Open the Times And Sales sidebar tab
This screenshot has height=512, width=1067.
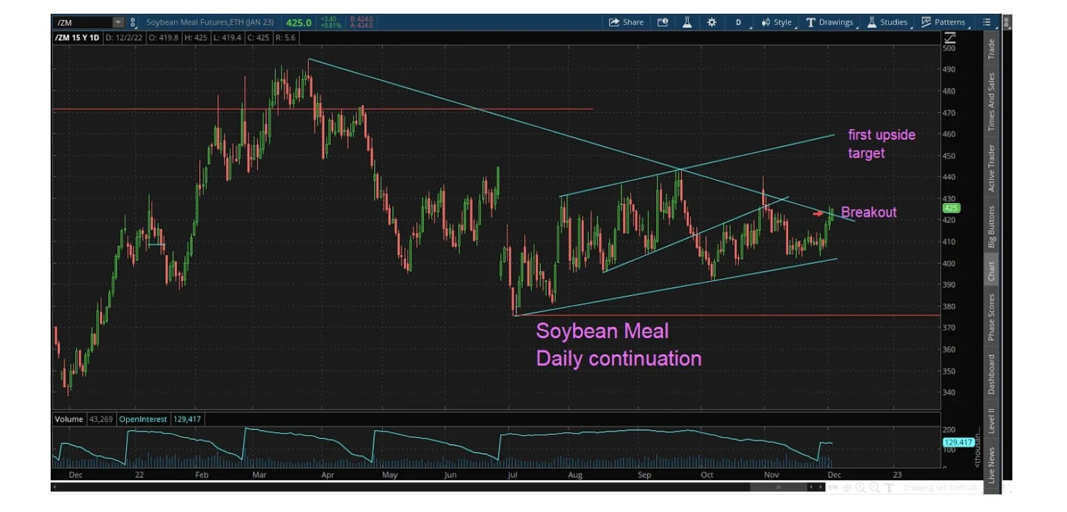992,101
